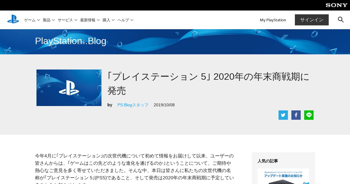Open the 製品 menu
This screenshot has height=184, width=350.
point(47,20)
